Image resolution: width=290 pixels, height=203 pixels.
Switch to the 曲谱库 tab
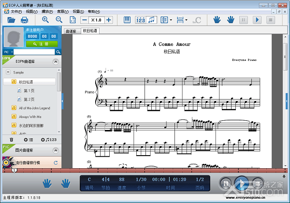click(72, 31)
